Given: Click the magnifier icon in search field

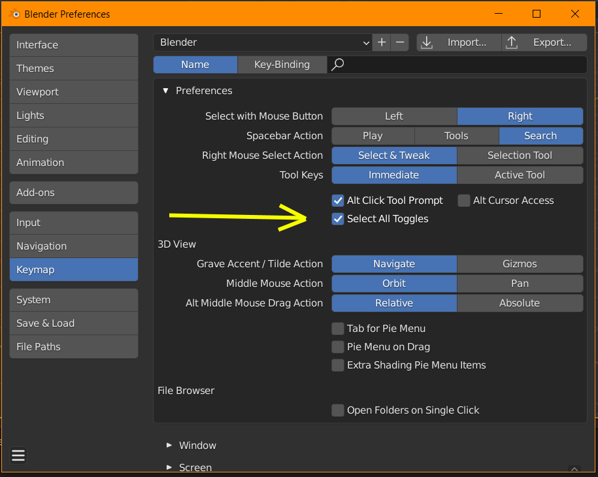Looking at the screenshot, I should tap(338, 65).
